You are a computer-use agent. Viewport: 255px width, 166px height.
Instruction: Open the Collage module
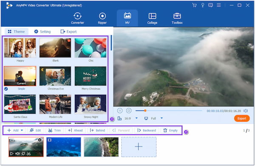(152, 18)
